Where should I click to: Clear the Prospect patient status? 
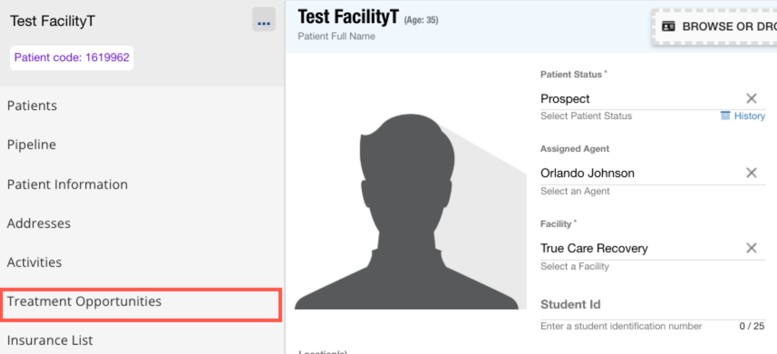[751, 98]
